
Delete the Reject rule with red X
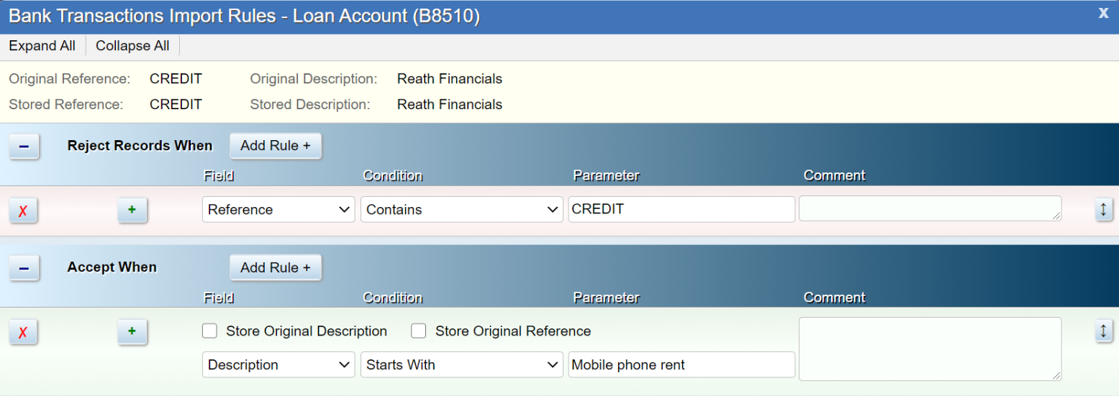point(23,211)
